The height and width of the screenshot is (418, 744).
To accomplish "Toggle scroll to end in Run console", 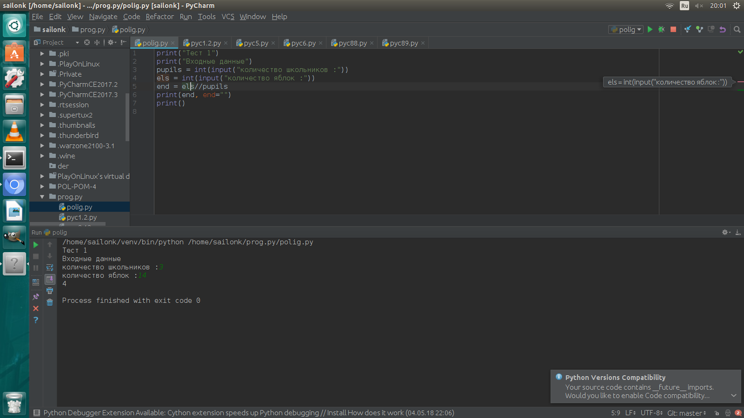I will (x=50, y=279).
